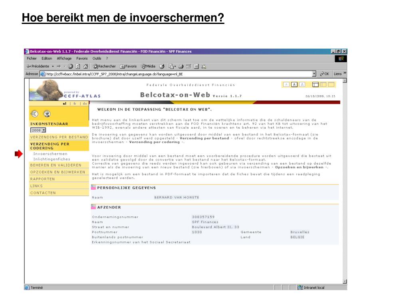Open the Fichier menu

tap(32, 59)
